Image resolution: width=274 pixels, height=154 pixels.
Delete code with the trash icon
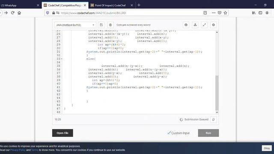click(x=110, y=25)
